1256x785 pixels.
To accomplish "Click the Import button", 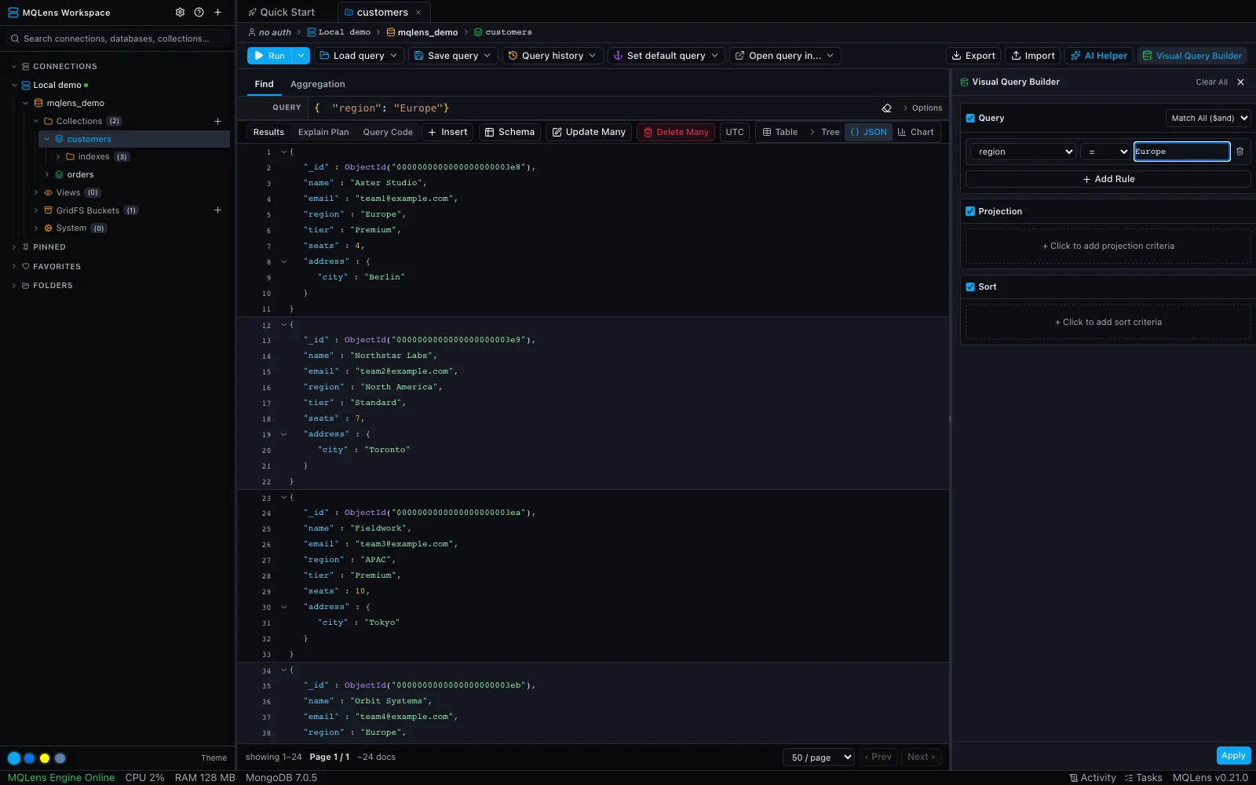I will (x=1033, y=56).
